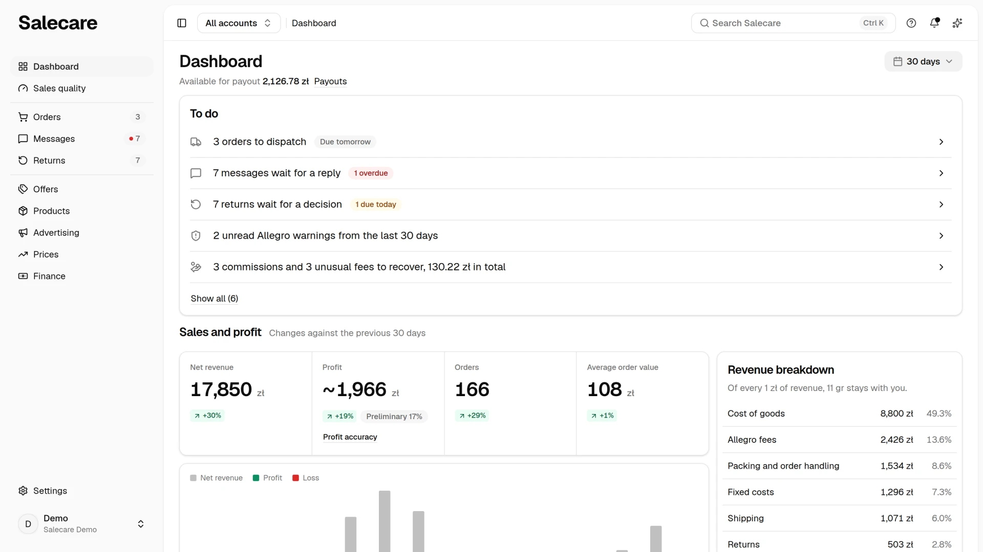The height and width of the screenshot is (552, 983).
Task: Open Sales quality in the sidebar
Action: (82, 88)
